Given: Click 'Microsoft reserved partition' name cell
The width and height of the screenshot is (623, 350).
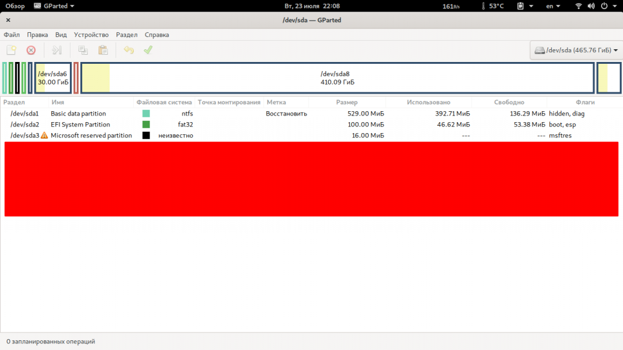Looking at the screenshot, I should 91,136.
